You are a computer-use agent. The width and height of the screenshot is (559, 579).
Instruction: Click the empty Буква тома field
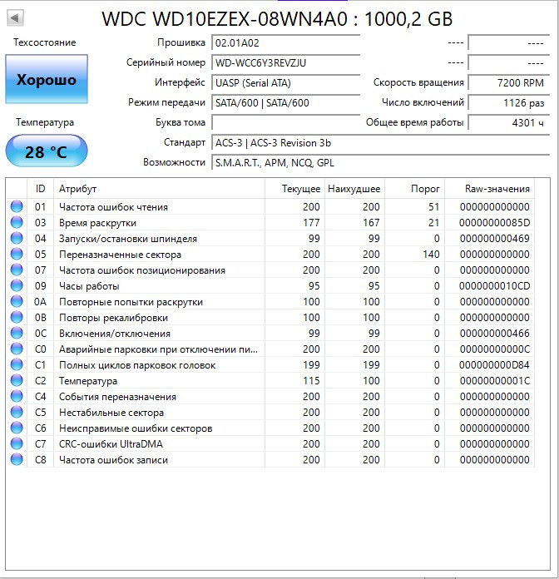(x=285, y=122)
